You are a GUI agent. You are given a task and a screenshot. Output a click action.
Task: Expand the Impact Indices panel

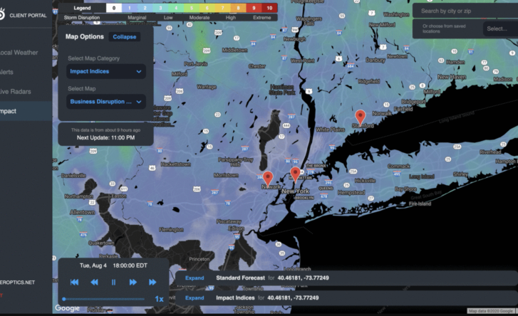(195, 297)
